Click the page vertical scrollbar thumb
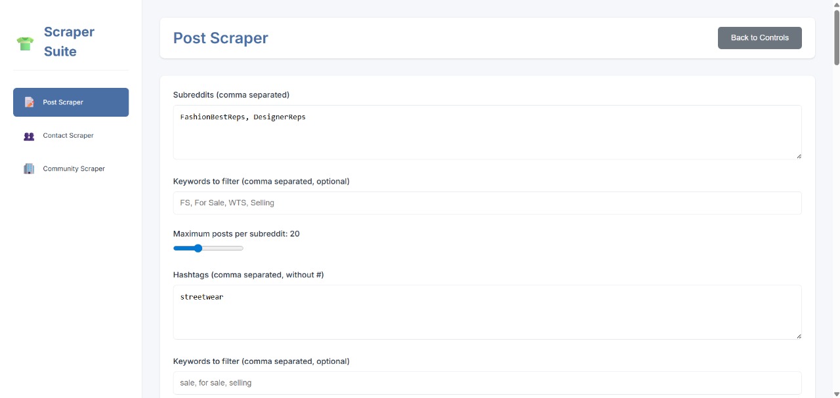 (x=836, y=37)
